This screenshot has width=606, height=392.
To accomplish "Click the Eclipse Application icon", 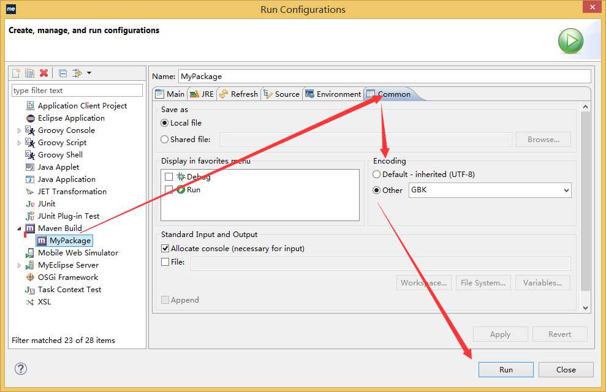I will [30, 118].
